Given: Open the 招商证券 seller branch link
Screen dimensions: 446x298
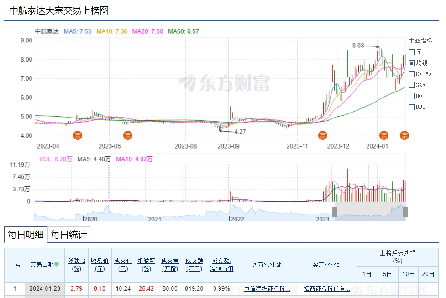Looking at the screenshot, I should [326, 288].
